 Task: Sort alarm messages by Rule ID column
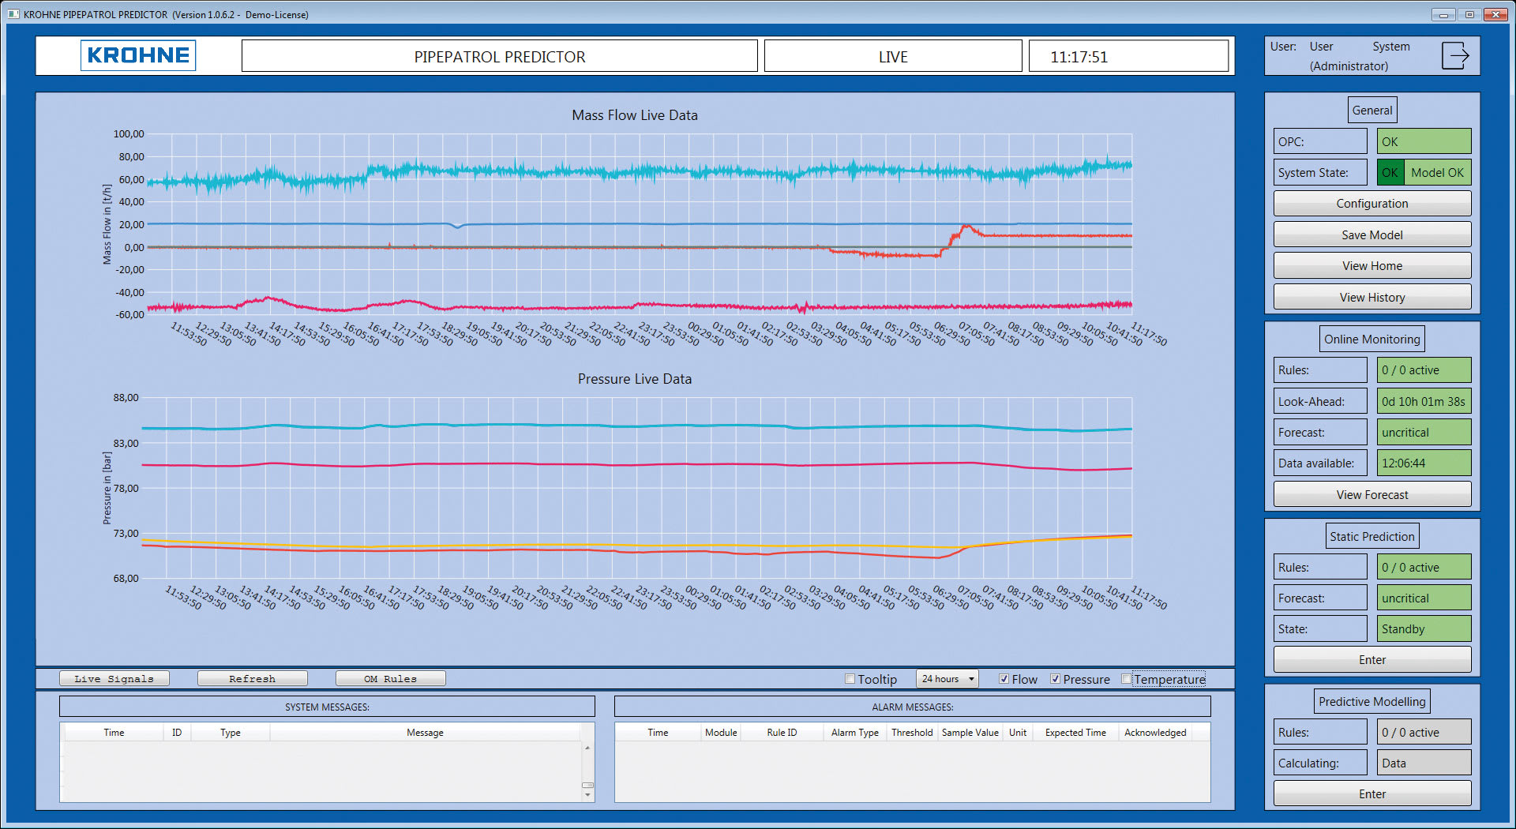pos(782,733)
